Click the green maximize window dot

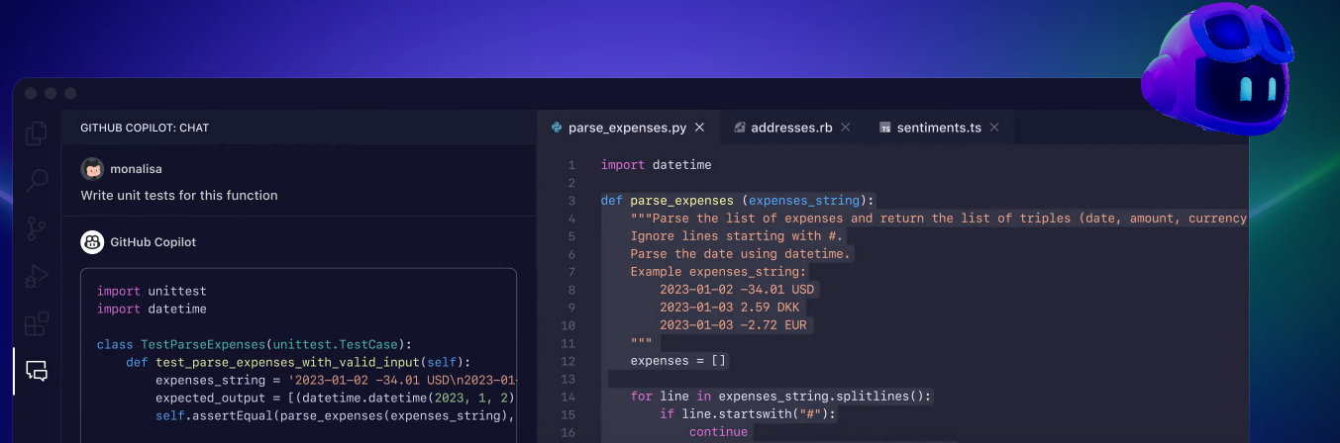pos(70,93)
